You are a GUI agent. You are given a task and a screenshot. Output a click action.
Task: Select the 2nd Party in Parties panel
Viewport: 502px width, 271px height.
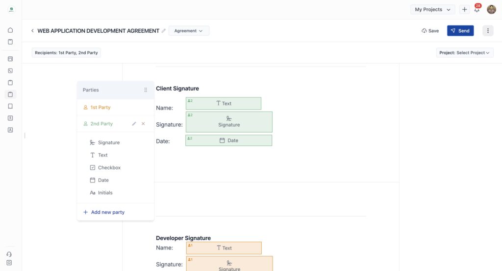(x=98, y=124)
